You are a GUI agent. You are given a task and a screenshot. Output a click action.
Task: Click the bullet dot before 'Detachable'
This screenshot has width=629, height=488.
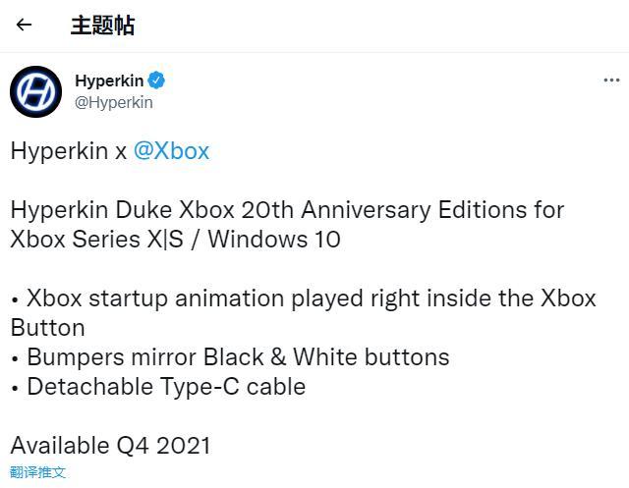(15, 388)
